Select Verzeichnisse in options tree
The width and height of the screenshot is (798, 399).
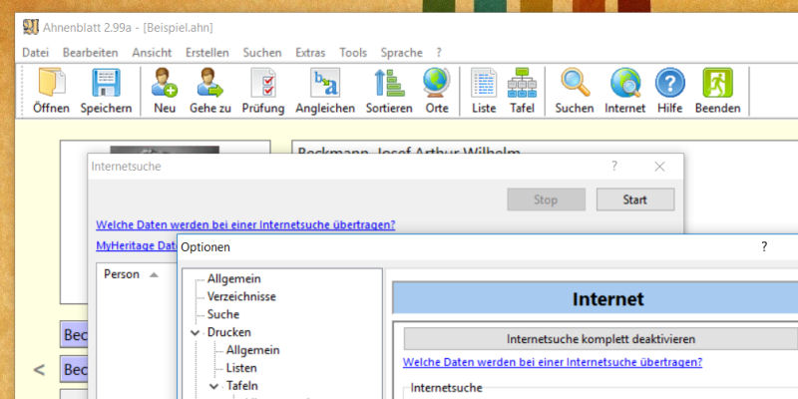(241, 296)
